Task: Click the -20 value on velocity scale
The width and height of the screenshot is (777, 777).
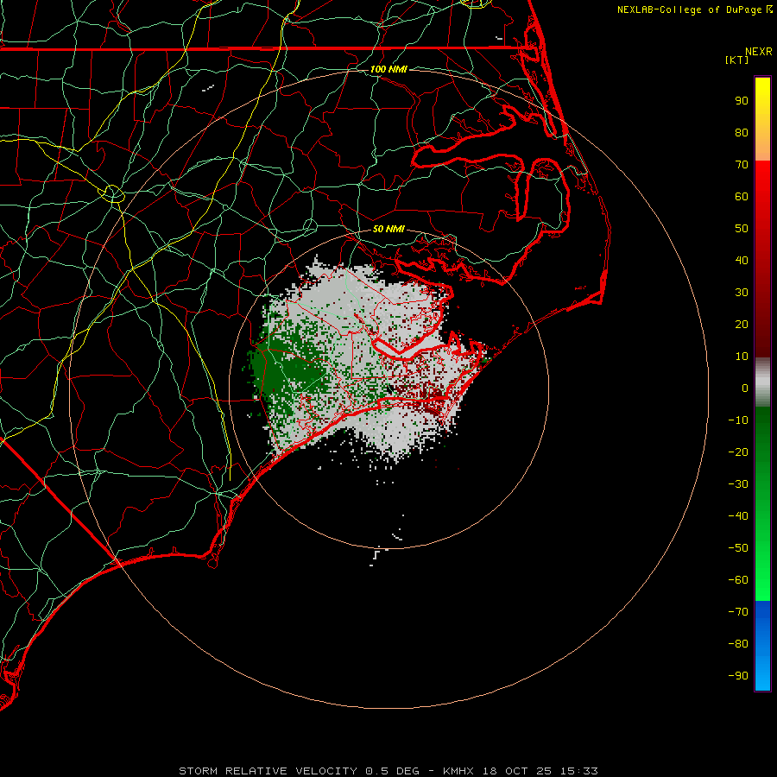Action: tap(738, 452)
